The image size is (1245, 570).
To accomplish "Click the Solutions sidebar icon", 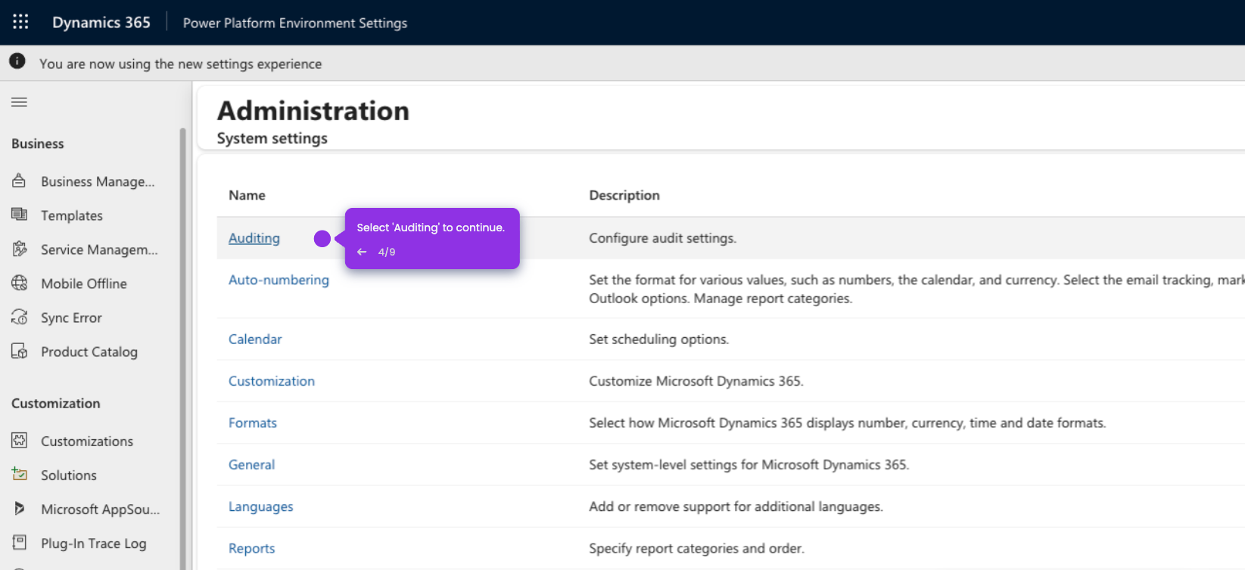I will [x=19, y=475].
